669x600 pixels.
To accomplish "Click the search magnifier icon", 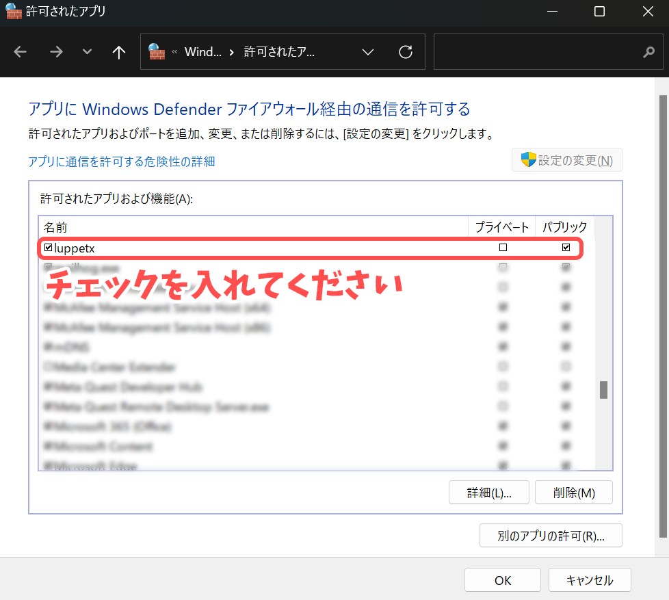I will 648,52.
